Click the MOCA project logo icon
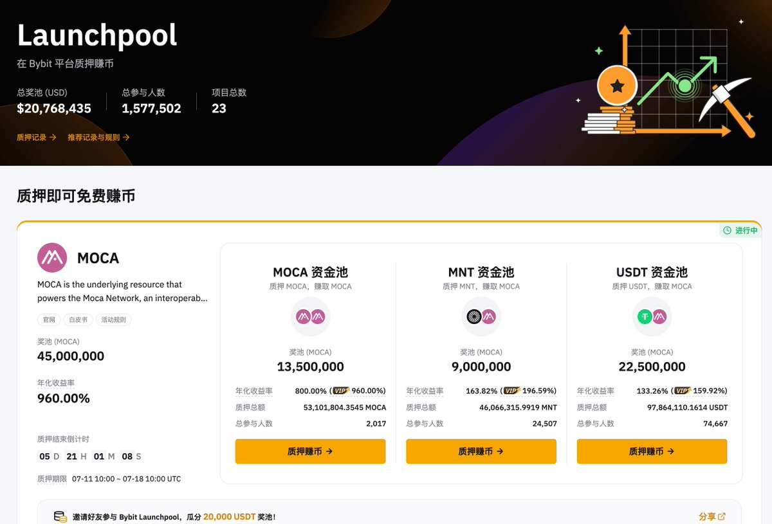 51,257
